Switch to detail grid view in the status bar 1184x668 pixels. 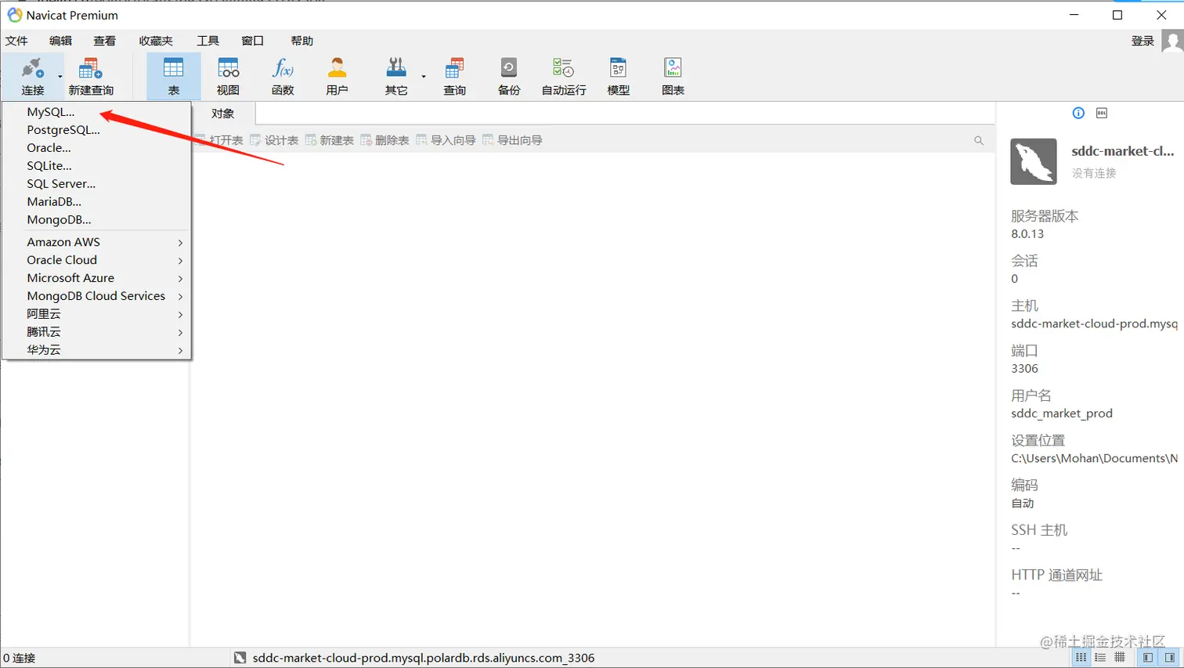pos(1120,658)
